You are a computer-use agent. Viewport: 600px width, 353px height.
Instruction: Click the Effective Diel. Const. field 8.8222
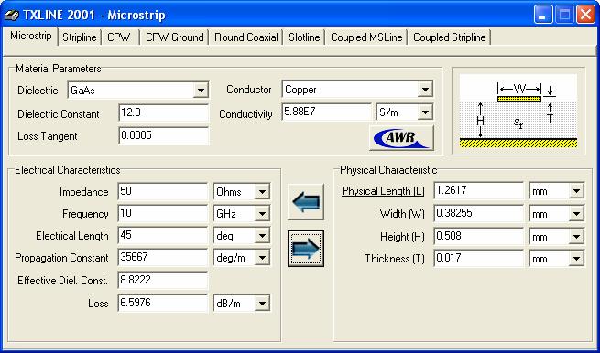tap(163, 281)
